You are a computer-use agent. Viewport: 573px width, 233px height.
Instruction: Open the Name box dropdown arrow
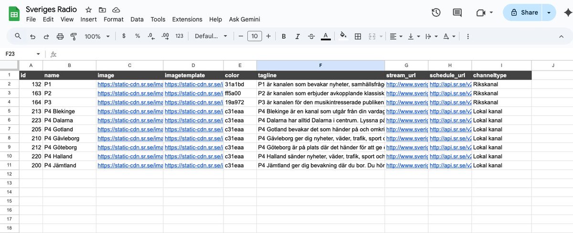pyautogui.click(x=38, y=54)
